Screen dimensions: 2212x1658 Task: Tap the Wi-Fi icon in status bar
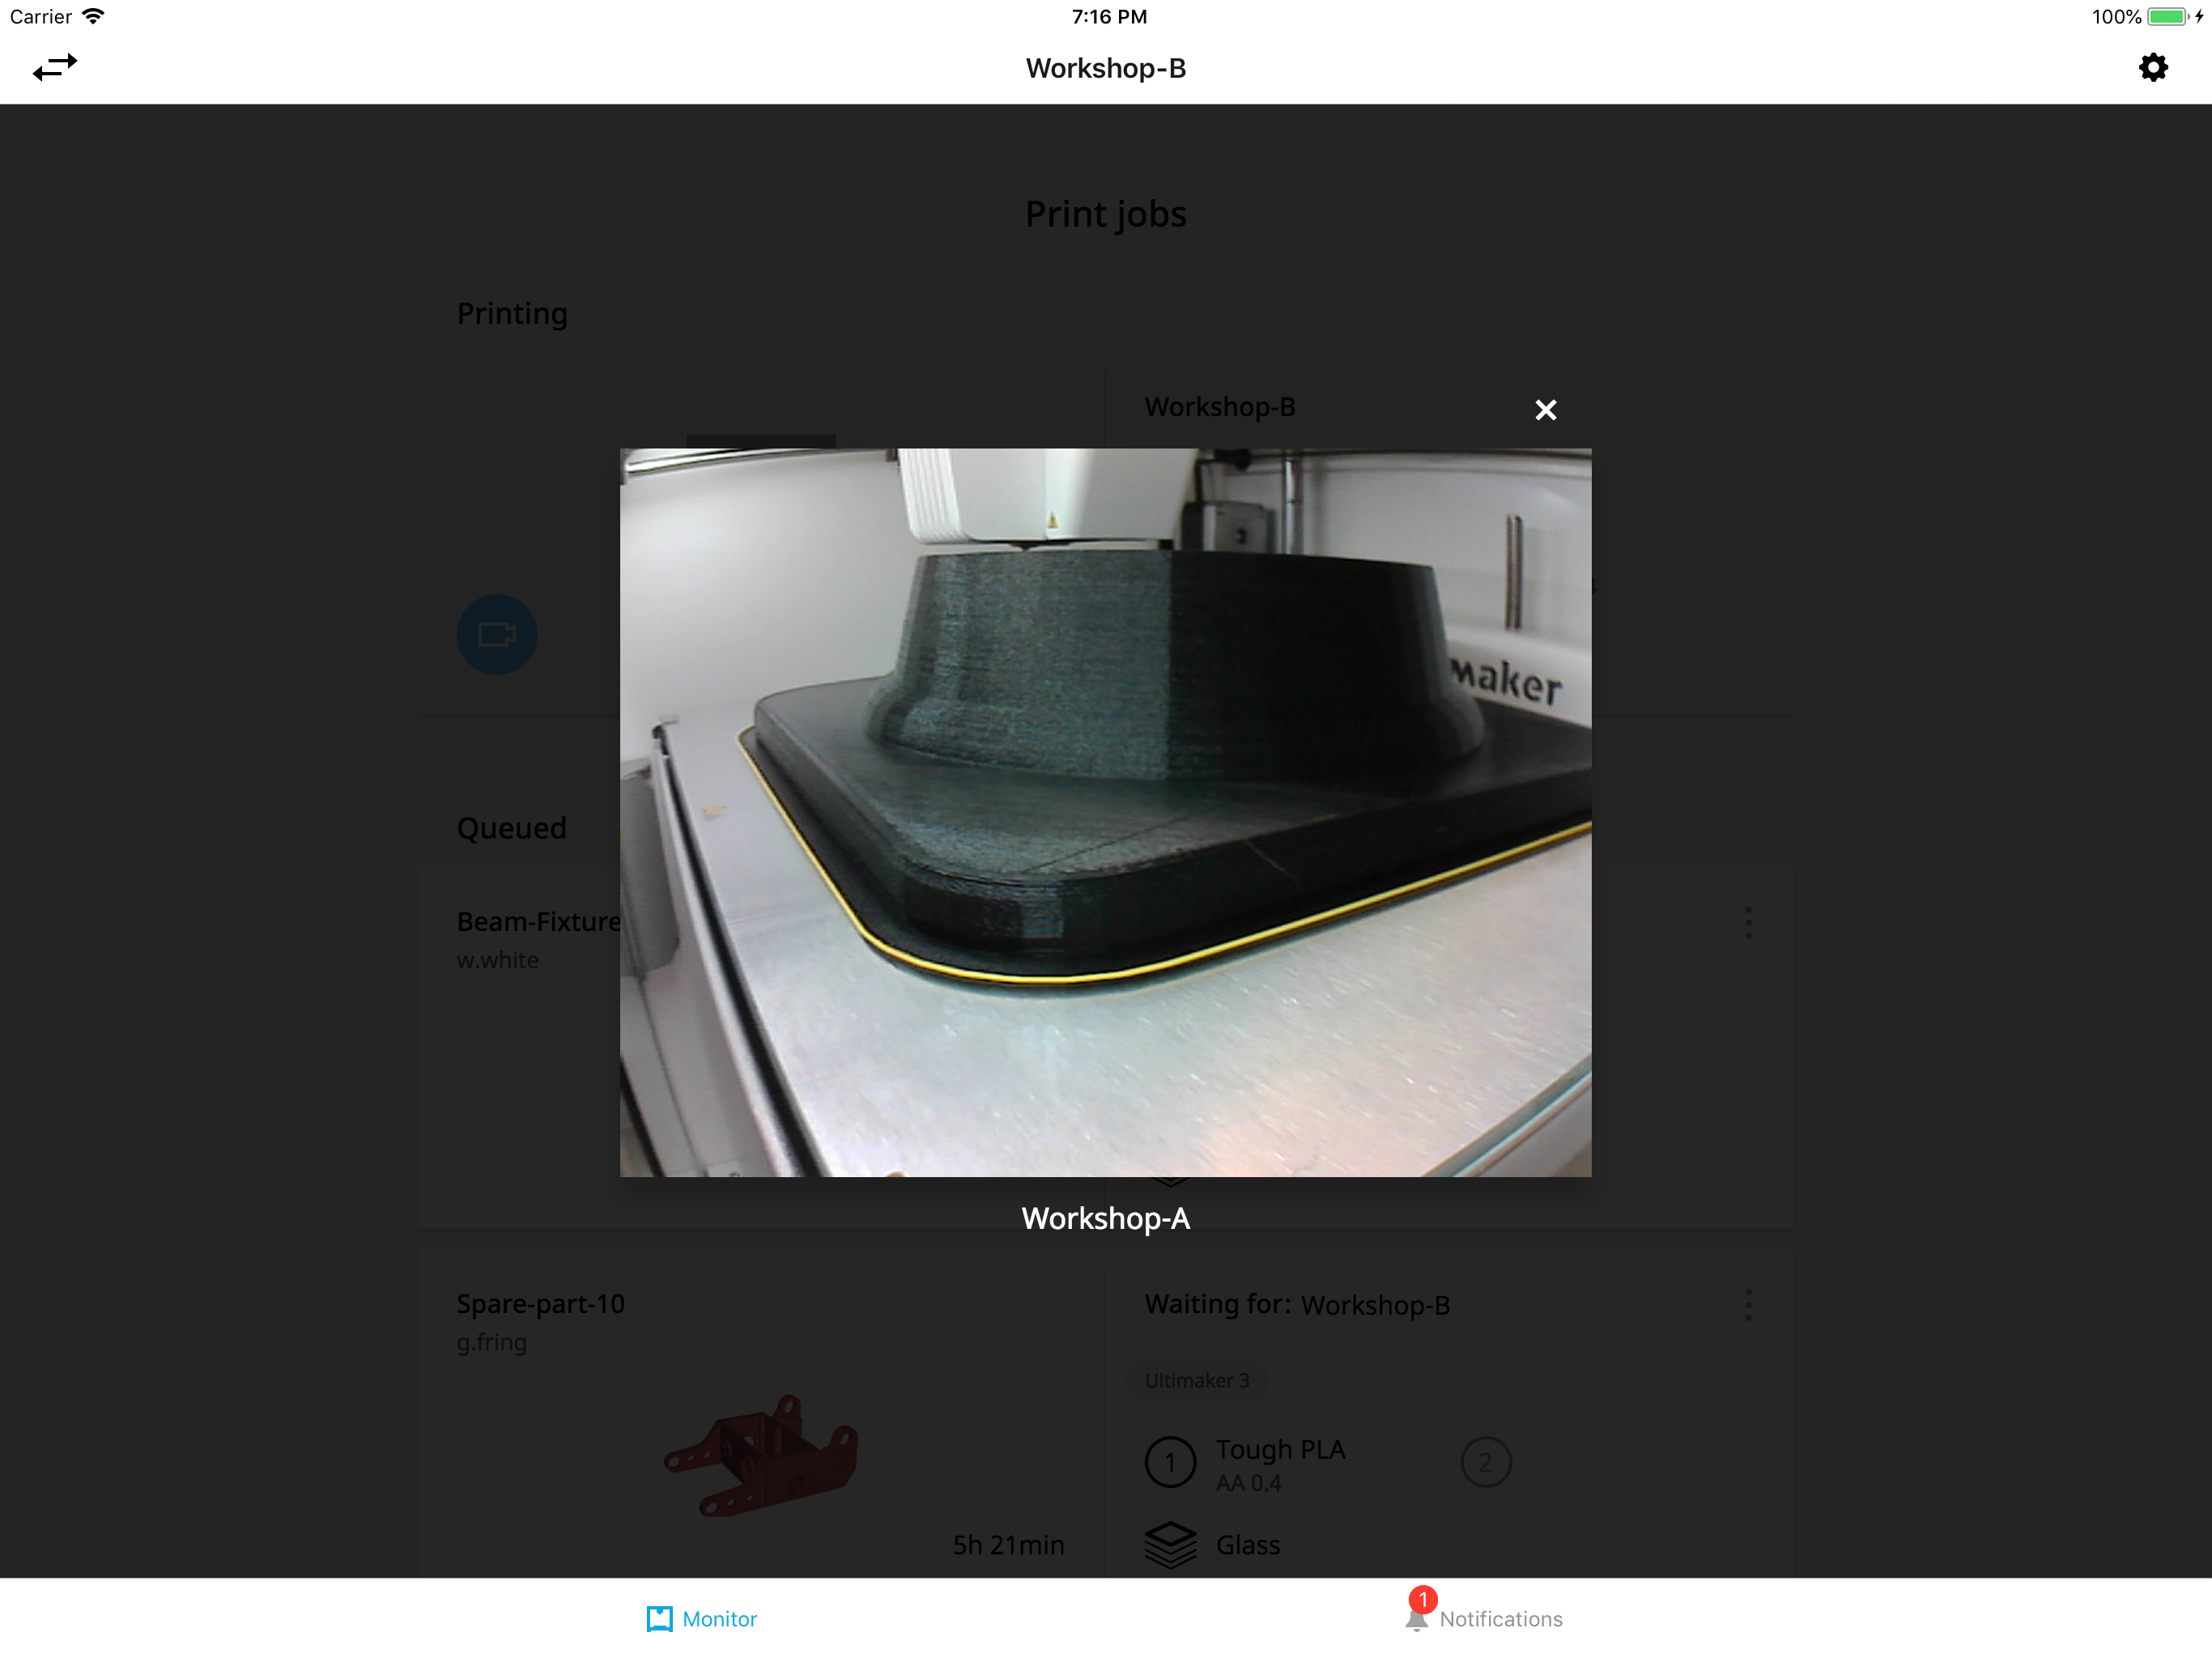point(93,16)
